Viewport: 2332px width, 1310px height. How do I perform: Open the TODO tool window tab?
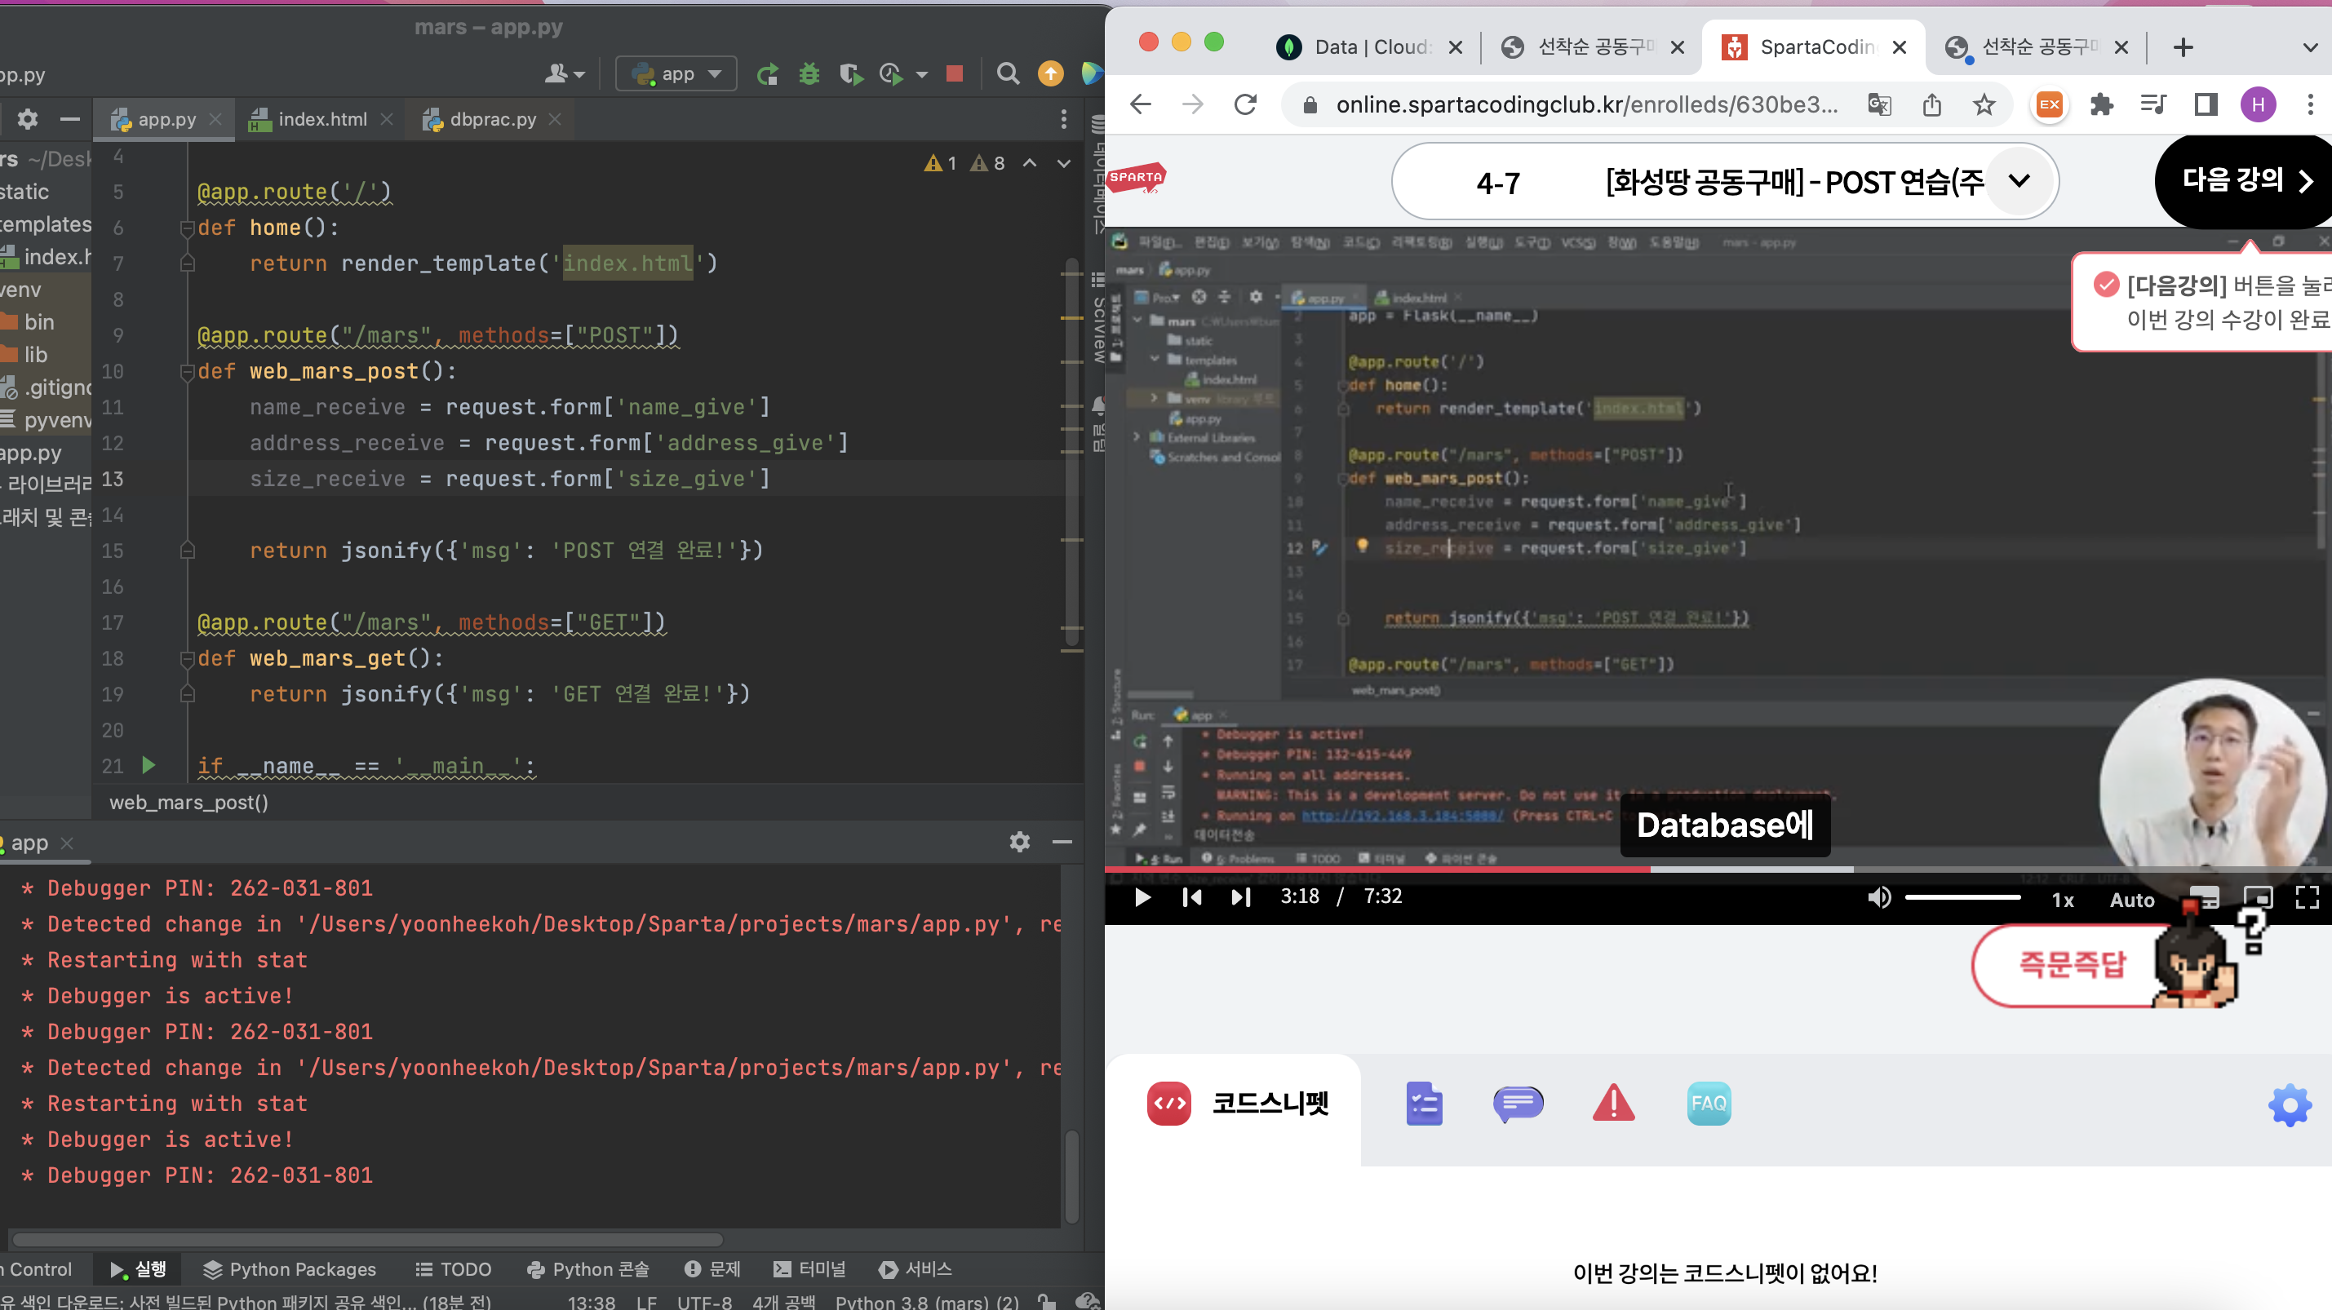[x=454, y=1269]
